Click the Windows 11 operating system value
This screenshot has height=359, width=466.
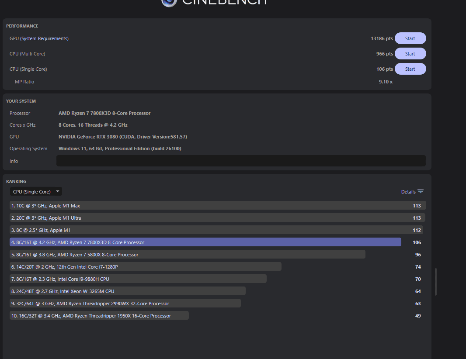point(120,148)
